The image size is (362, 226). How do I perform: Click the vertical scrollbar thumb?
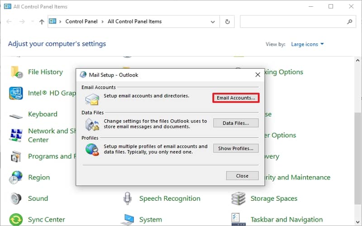pos(357,158)
